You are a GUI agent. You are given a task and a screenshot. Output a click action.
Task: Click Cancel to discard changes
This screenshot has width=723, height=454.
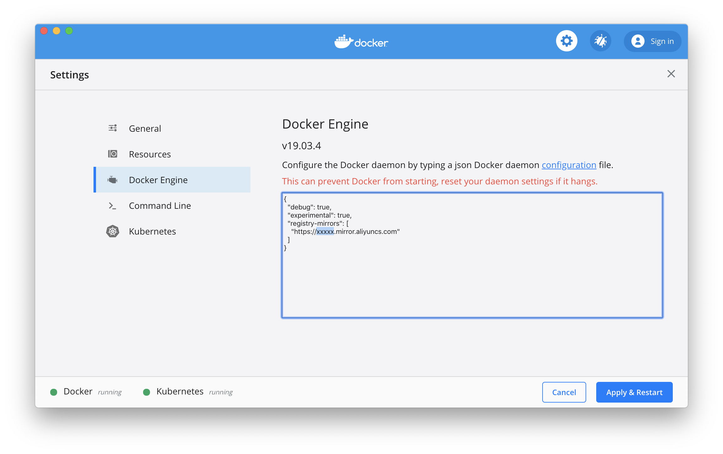point(564,392)
